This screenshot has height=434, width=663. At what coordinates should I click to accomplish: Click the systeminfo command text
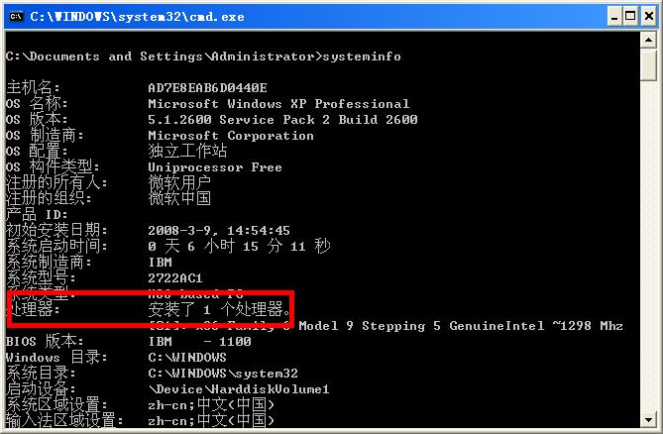click(360, 56)
